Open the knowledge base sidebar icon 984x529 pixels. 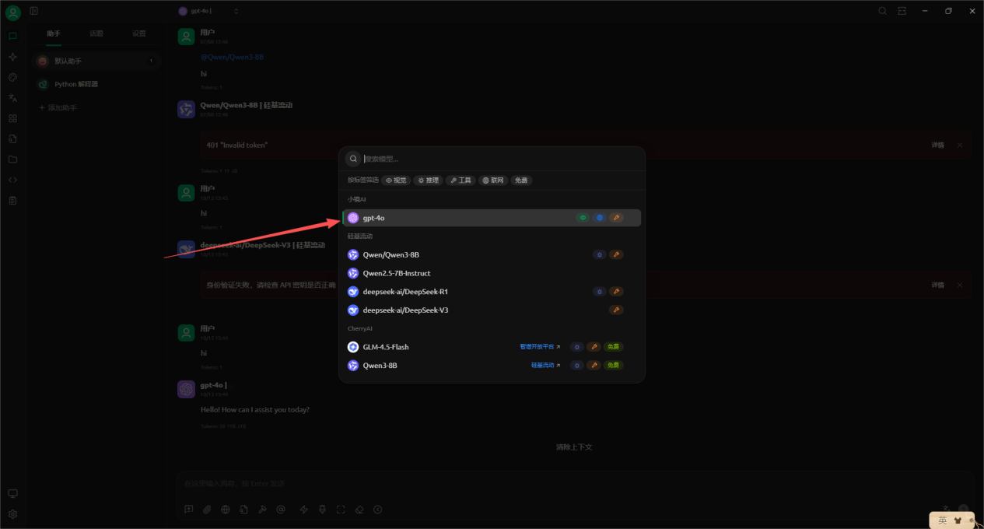(x=12, y=138)
